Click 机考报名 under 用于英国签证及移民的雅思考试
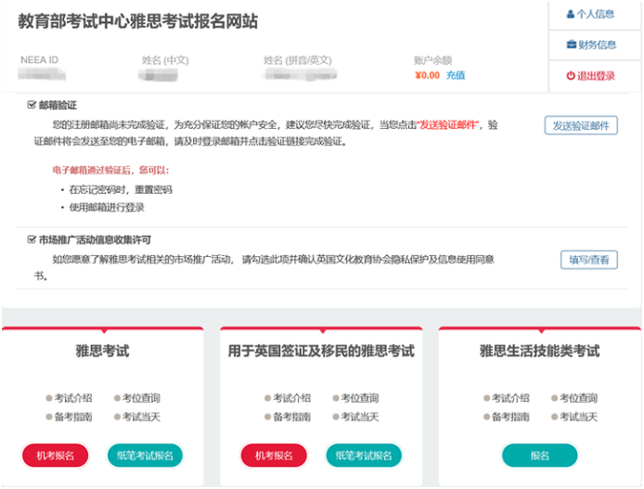644x489 pixels. pyautogui.click(x=274, y=456)
